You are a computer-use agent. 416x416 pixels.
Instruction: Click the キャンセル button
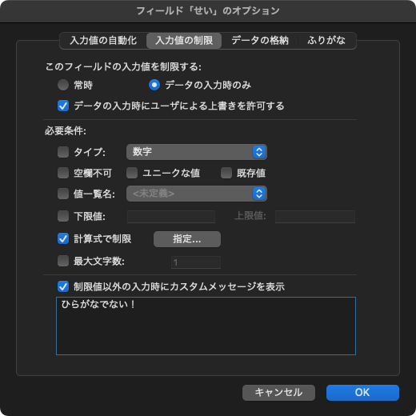[278, 393]
